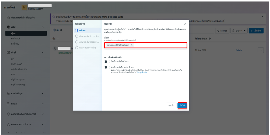Screen dimensions: 270x135
Task: Click the N business portfolio avatar
Action: click(24, 7)
